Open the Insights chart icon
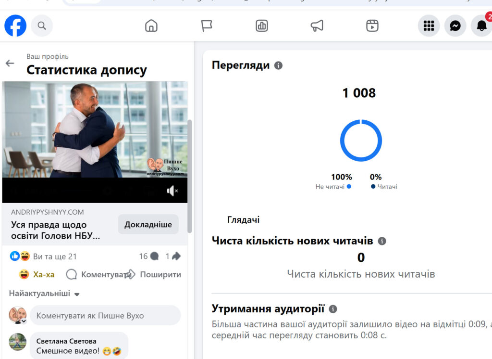This screenshot has height=359, width=492. pyautogui.click(x=262, y=26)
